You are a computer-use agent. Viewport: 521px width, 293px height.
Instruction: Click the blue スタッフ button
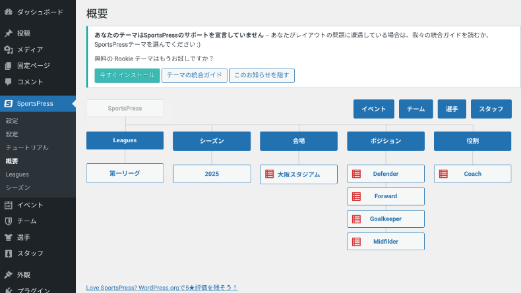click(491, 109)
